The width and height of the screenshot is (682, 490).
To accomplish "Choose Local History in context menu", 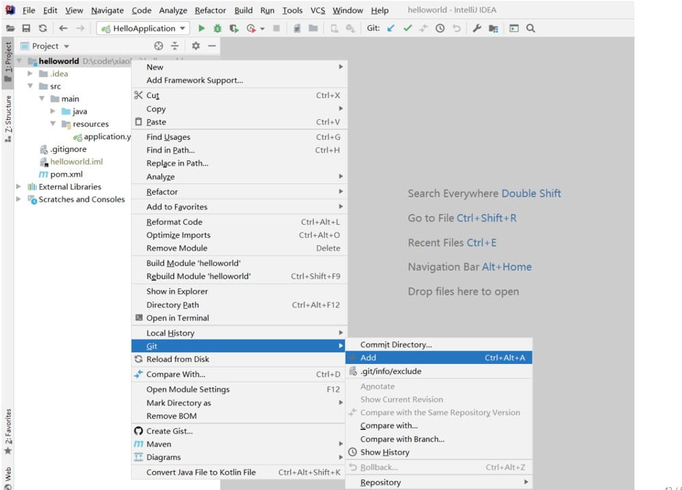I will coord(239,333).
